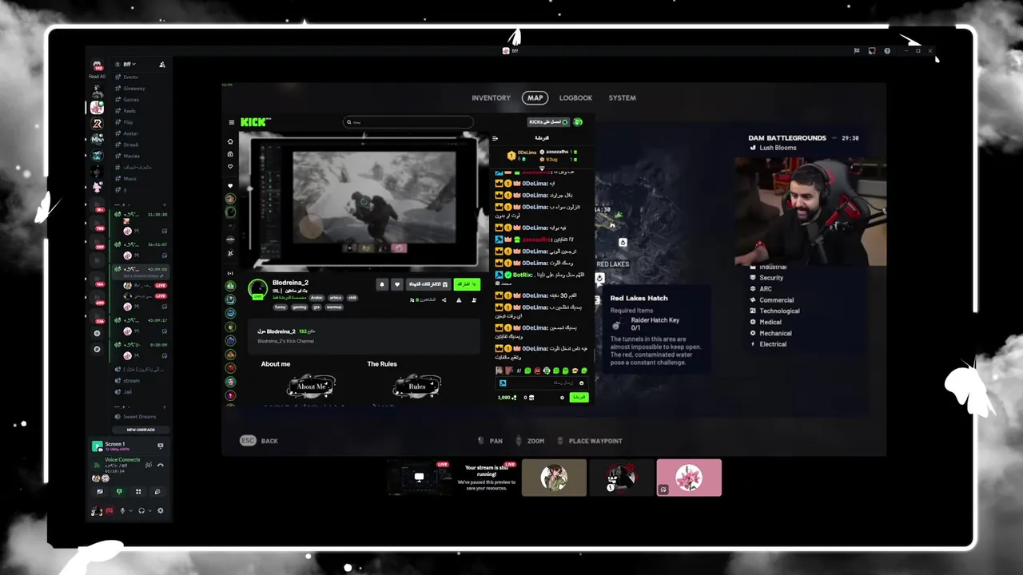This screenshot has height=575, width=1023.
Task: Switch to game MAP tab
Action: [x=535, y=98]
